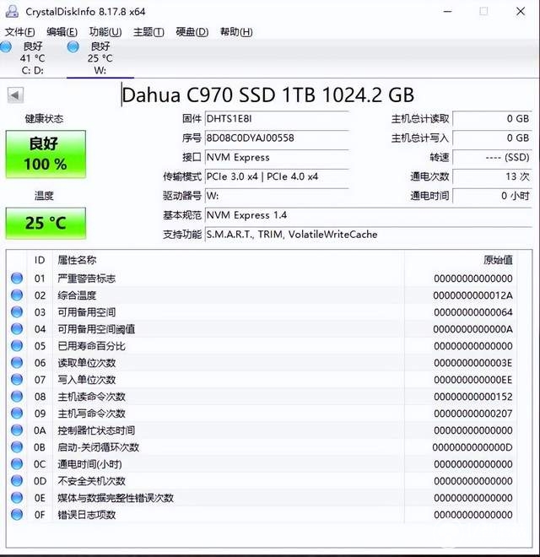Viewport: 540px width, 557px height.
Task: Click the 严重警告标志 attribute name
Action: (87, 278)
